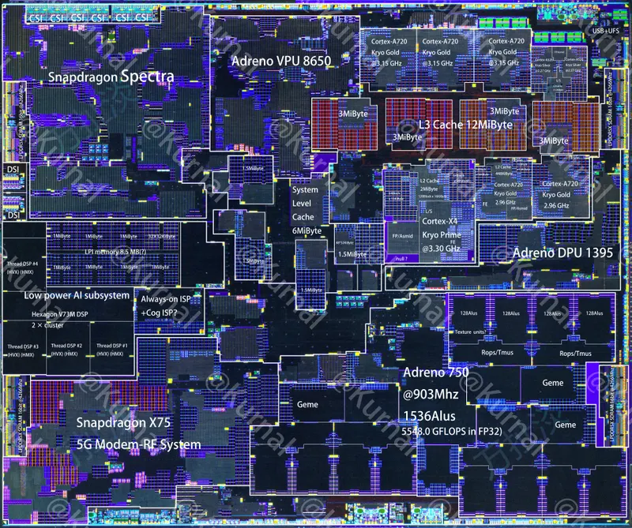Select the "Adreno 750" label
The width and height of the screenshot is (632, 528).
(x=436, y=373)
